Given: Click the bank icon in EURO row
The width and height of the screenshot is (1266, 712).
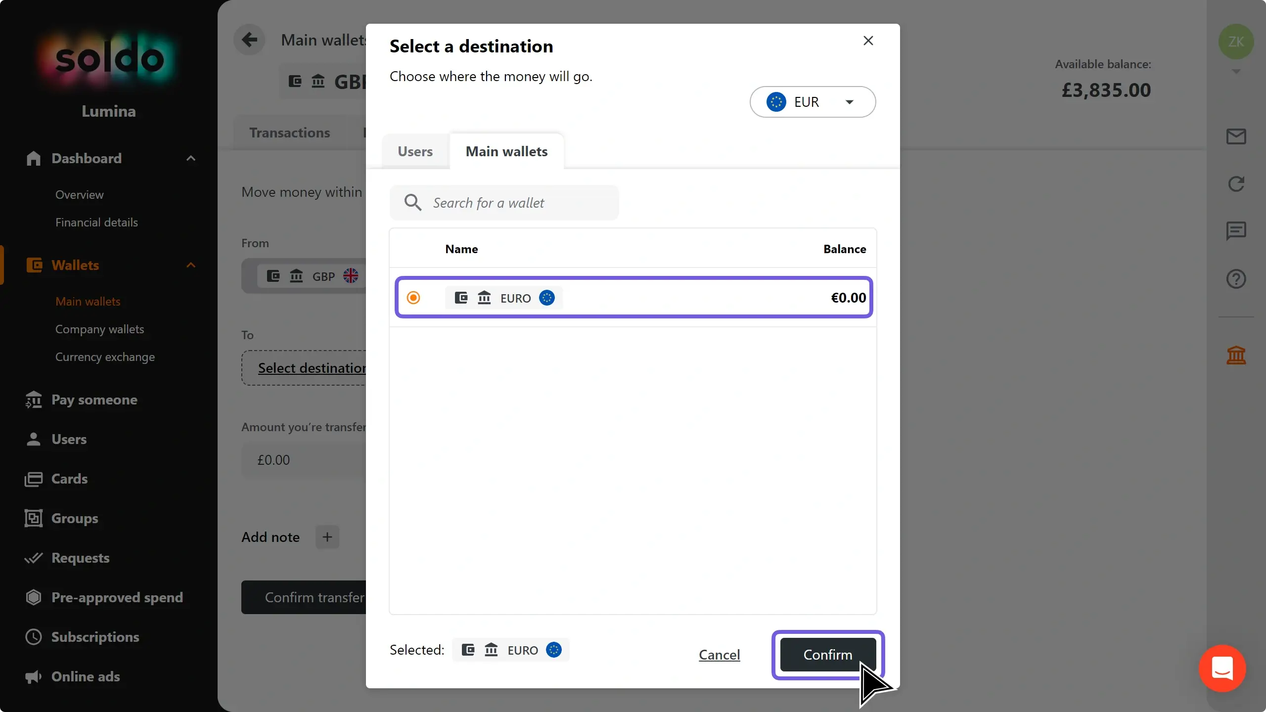Looking at the screenshot, I should click(x=484, y=298).
